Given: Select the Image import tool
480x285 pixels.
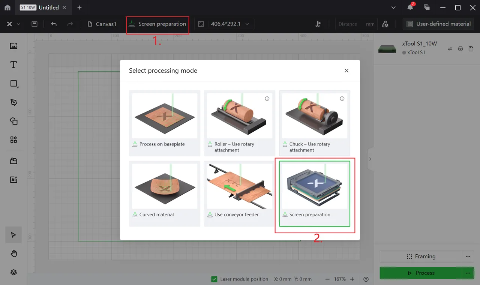Looking at the screenshot, I should 13,46.
